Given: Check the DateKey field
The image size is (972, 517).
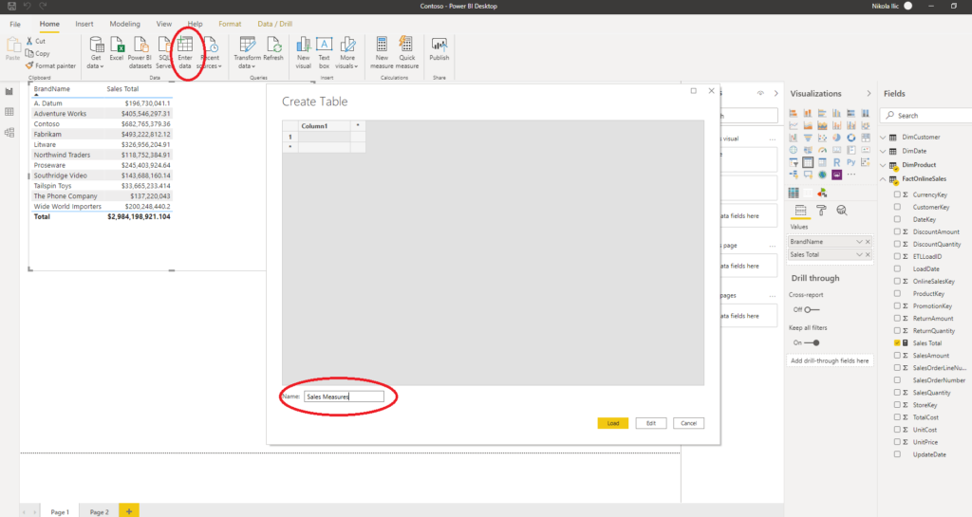Looking at the screenshot, I should click(x=897, y=219).
